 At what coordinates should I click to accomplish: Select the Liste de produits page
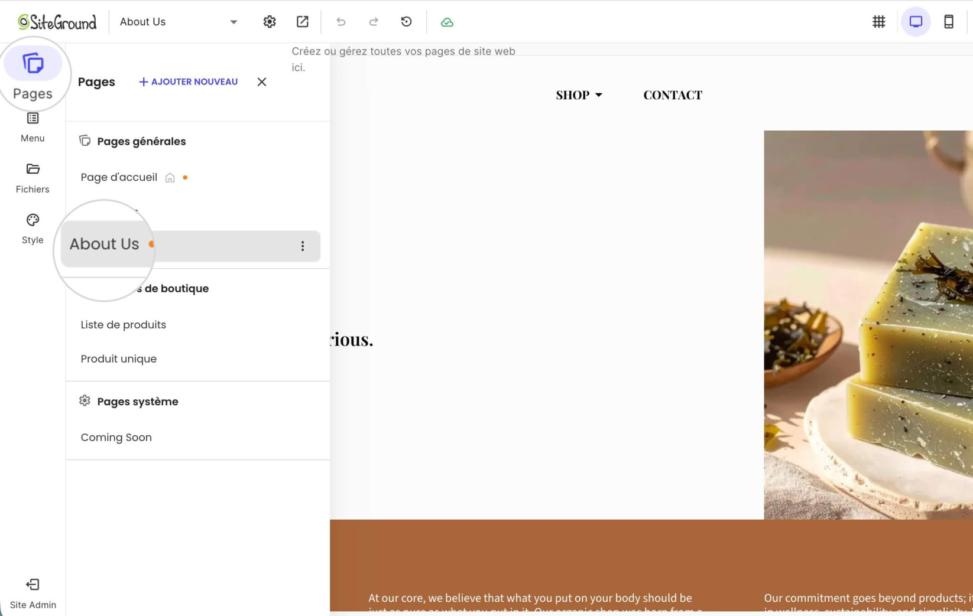[x=124, y=324]
